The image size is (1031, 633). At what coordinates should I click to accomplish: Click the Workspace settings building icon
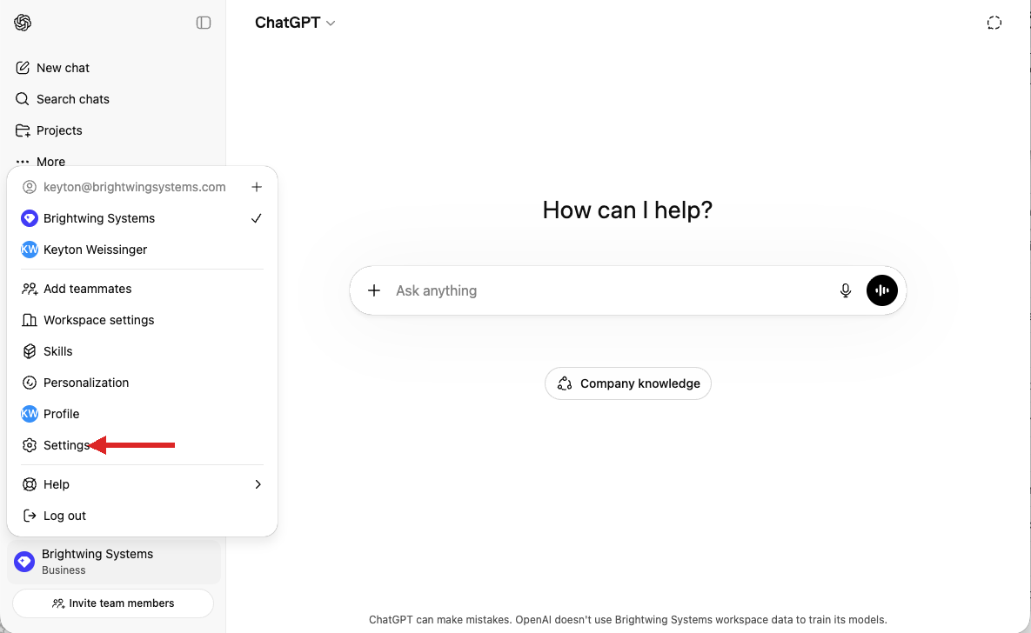30,320
